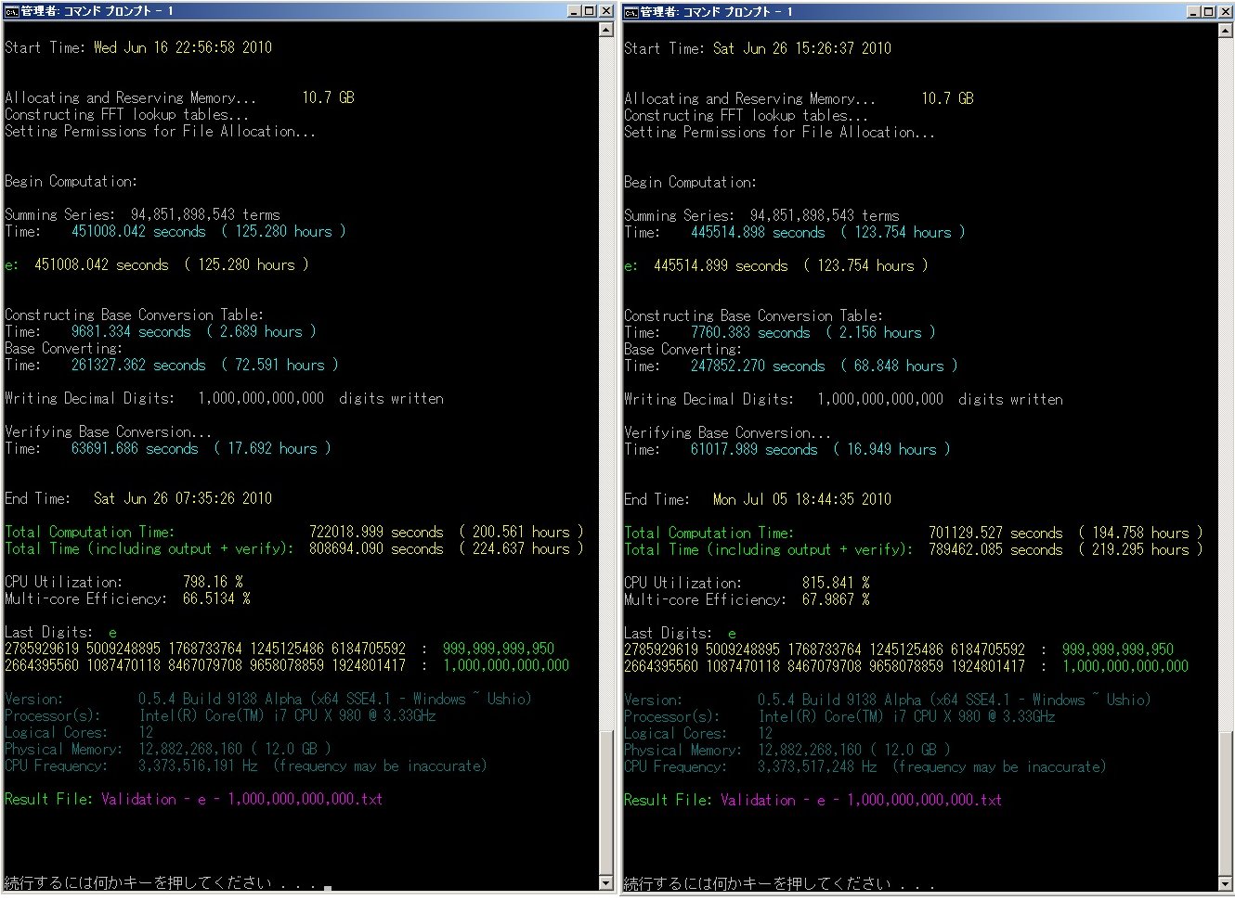Click the Result File name in right window
This screenshot has height=900, width=1235.
[x=861, y=800]
